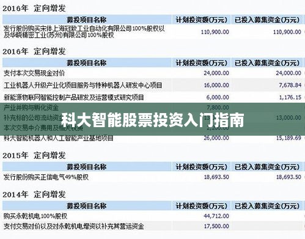Click invested funds 110,900.00 in the 冠致工业自动化 row
This screenshot has width=305, height=239.
tap(287, 32)
